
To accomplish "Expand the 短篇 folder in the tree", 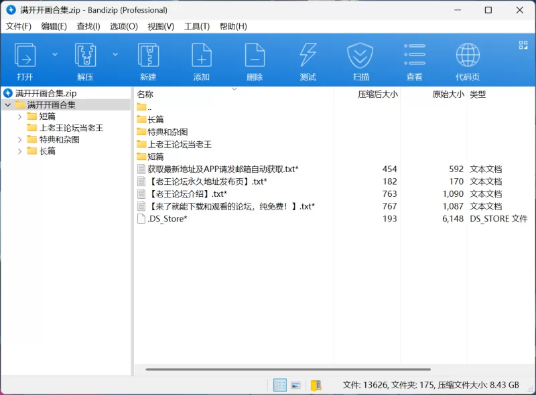I will (19, 116).
